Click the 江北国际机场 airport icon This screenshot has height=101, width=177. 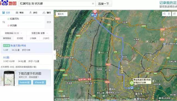165,44
